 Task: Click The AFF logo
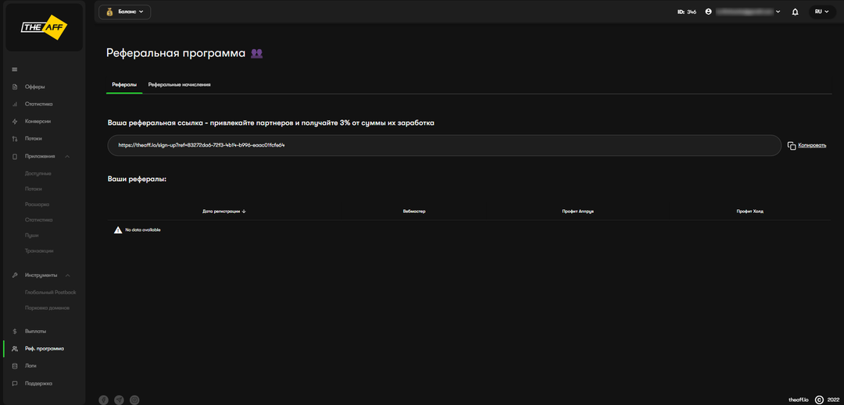(x=44, y=27)
